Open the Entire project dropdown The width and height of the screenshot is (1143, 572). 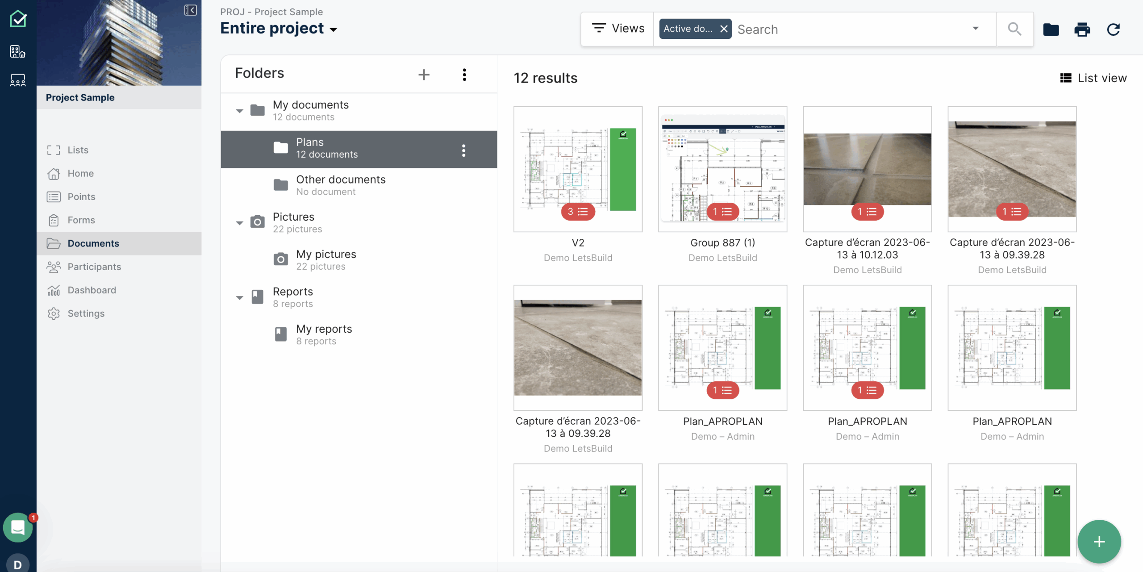pos(279,29)
